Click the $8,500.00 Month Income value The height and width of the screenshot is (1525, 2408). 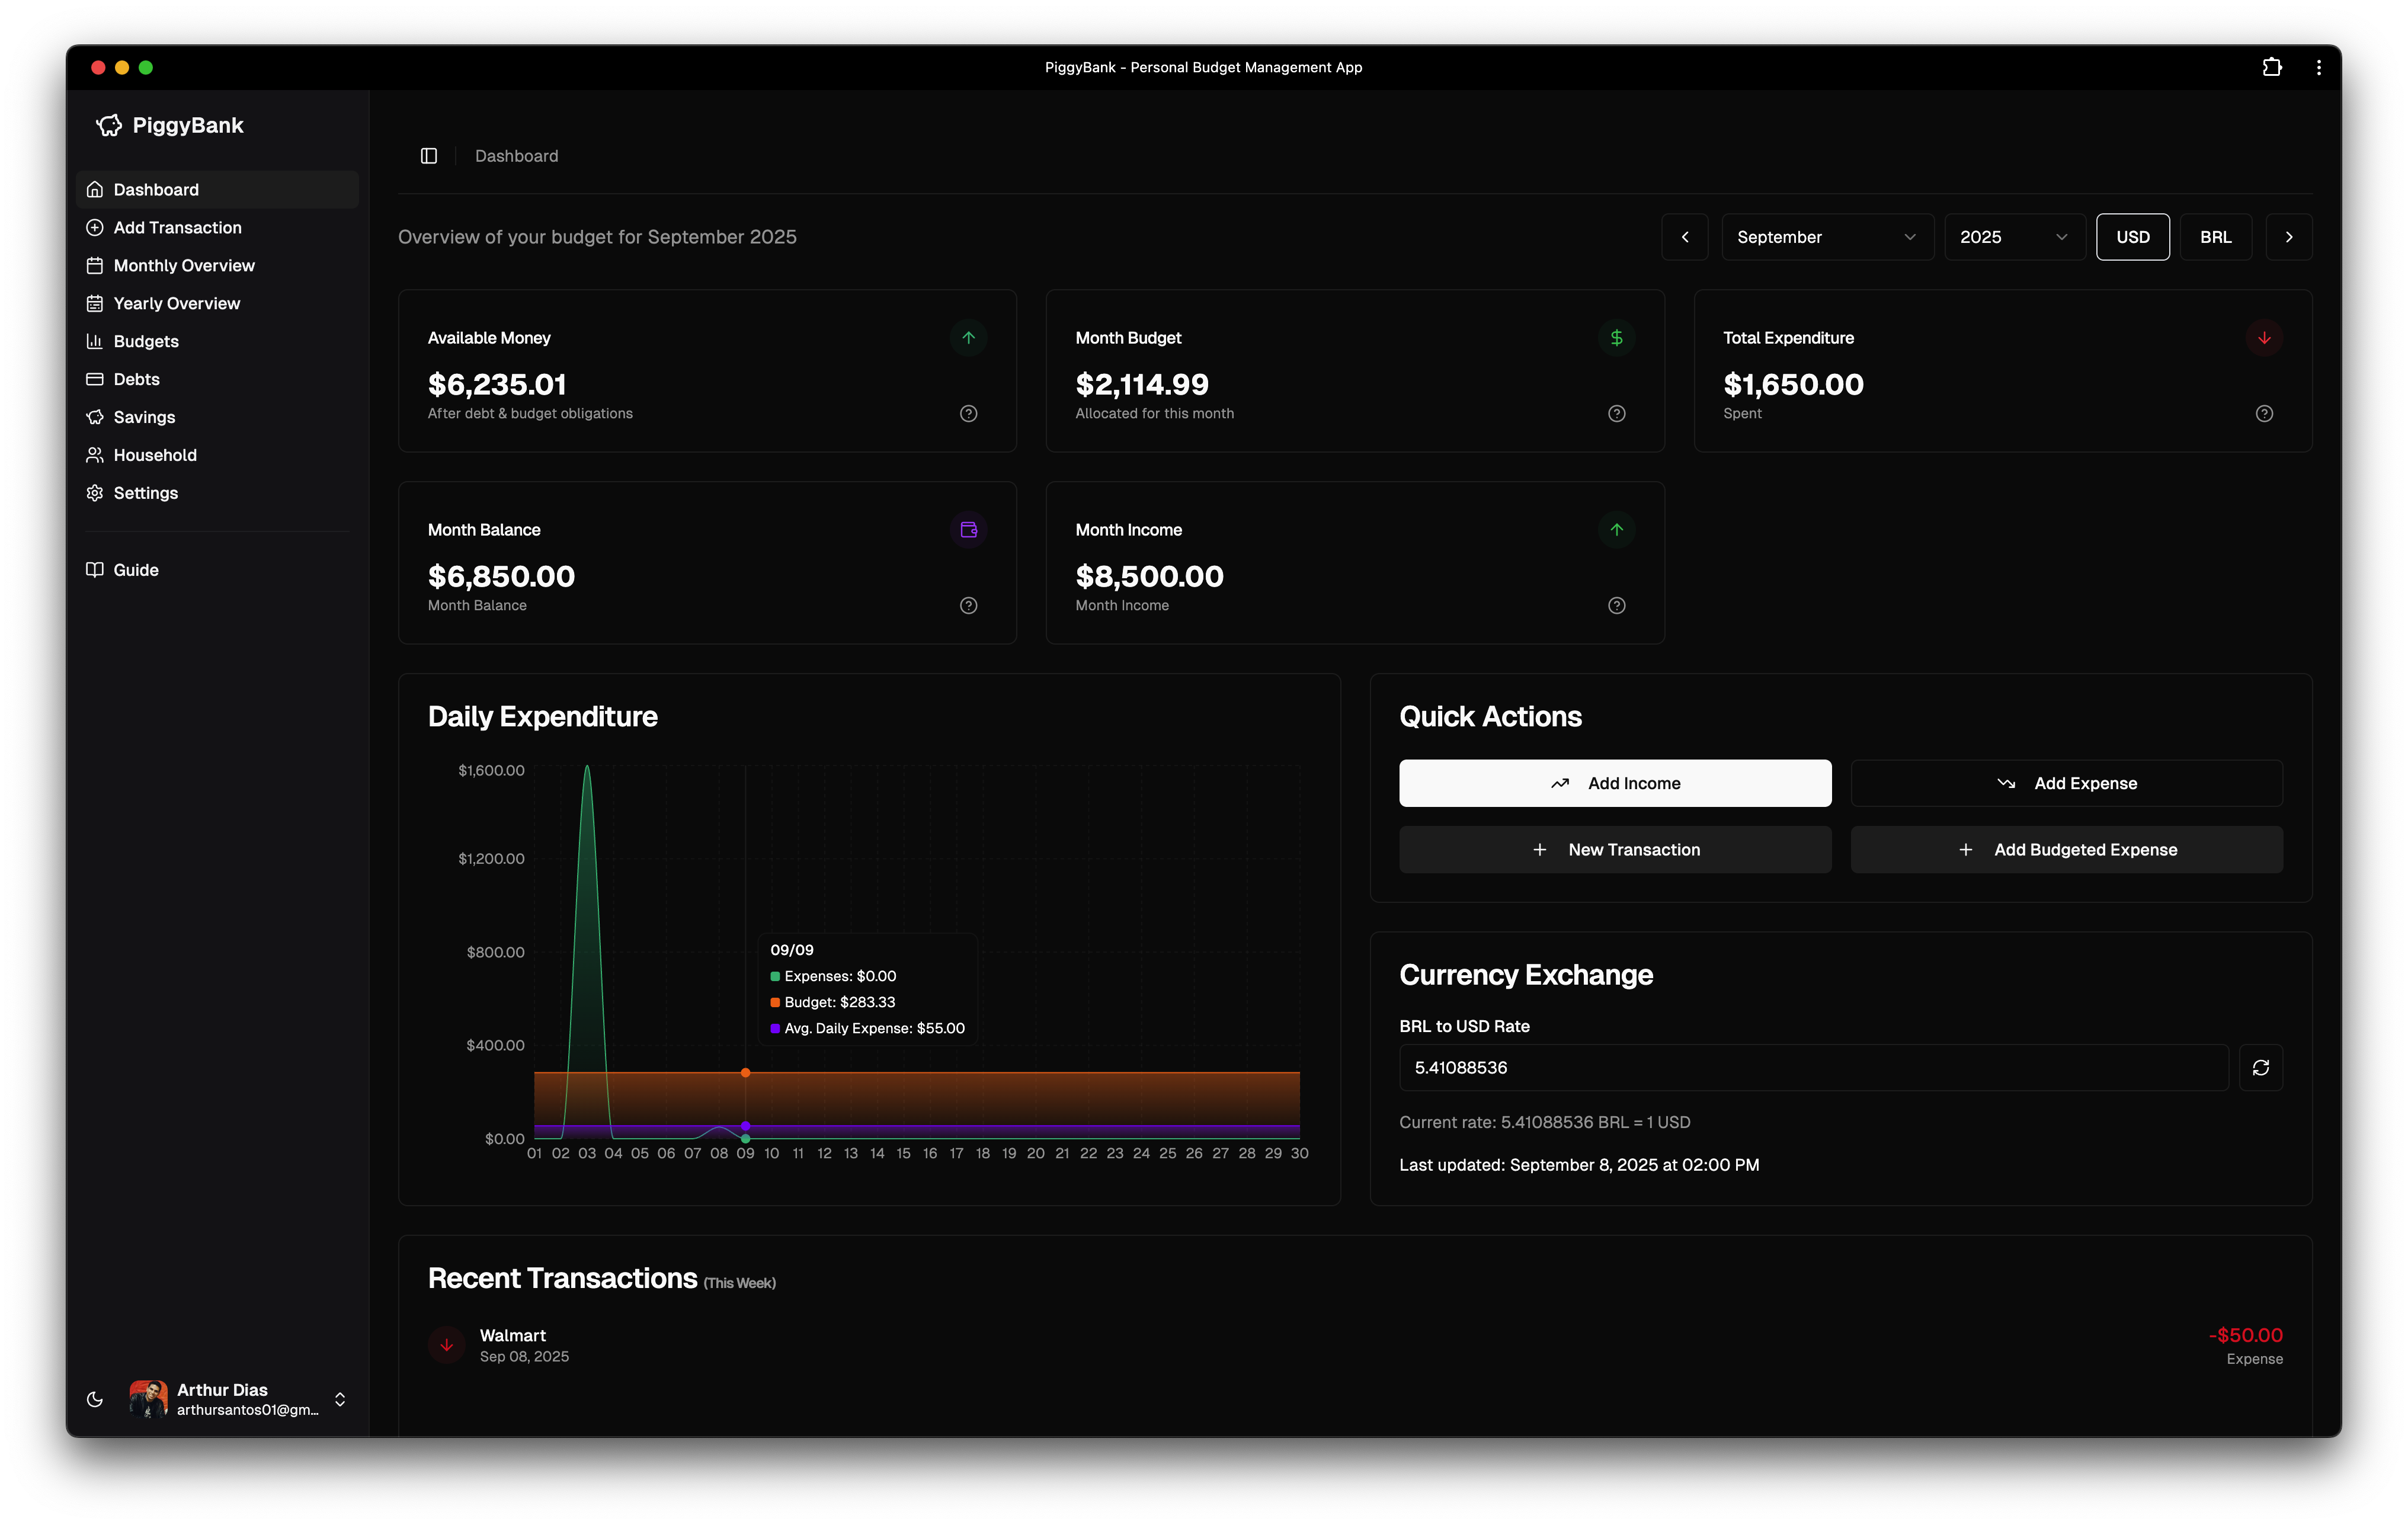click(x=1149, y=577)
